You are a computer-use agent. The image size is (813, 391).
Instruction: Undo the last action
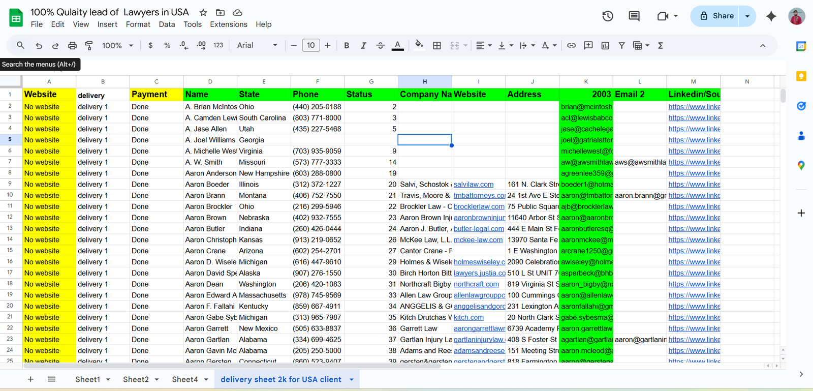click(x=39, y=46)
